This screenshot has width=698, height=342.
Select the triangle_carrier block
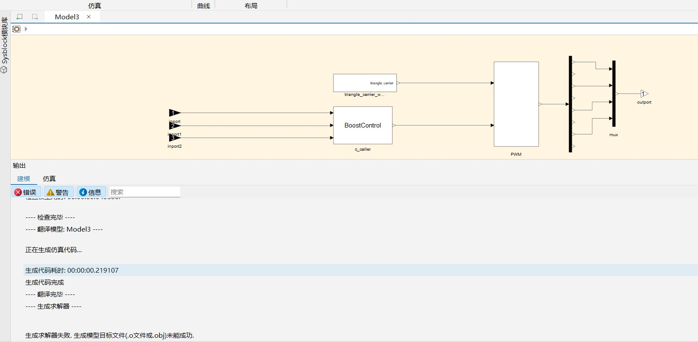tap(365, 83)
